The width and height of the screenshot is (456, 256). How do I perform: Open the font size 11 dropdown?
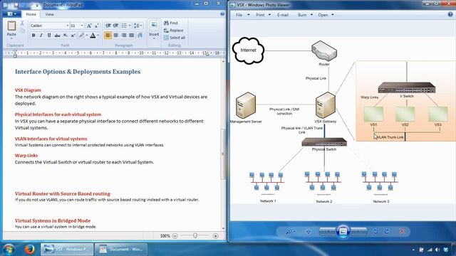[x=82, y=26]
